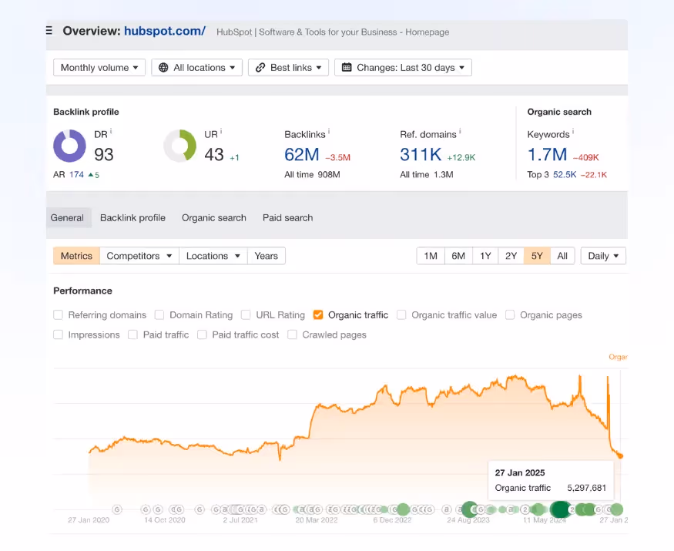Click the calendar icon in Changes filter
The width and height of the screenshot is (674, 551).
click(347, 67)
